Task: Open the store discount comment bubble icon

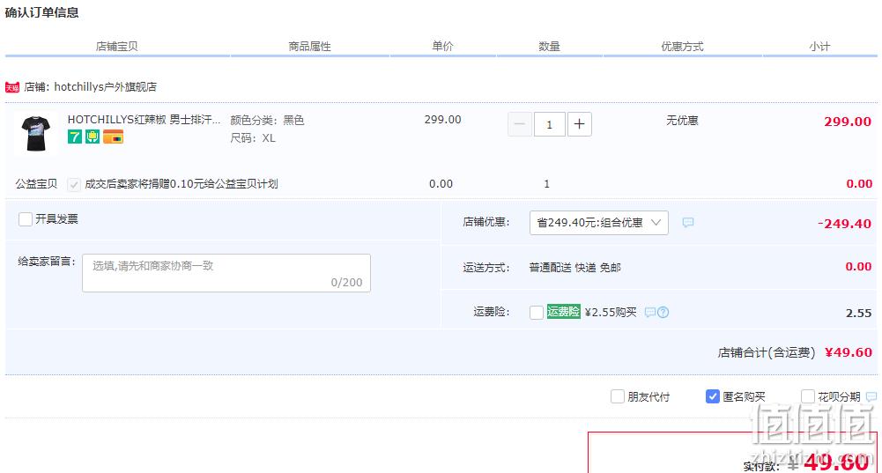Action: coord(687,223)
